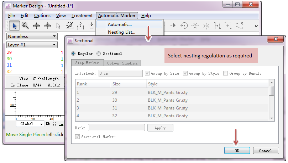Enable the Group by Bundle checkbox
Image resolution: width=288 pixels, height=163 pixels.
(226, 73)
